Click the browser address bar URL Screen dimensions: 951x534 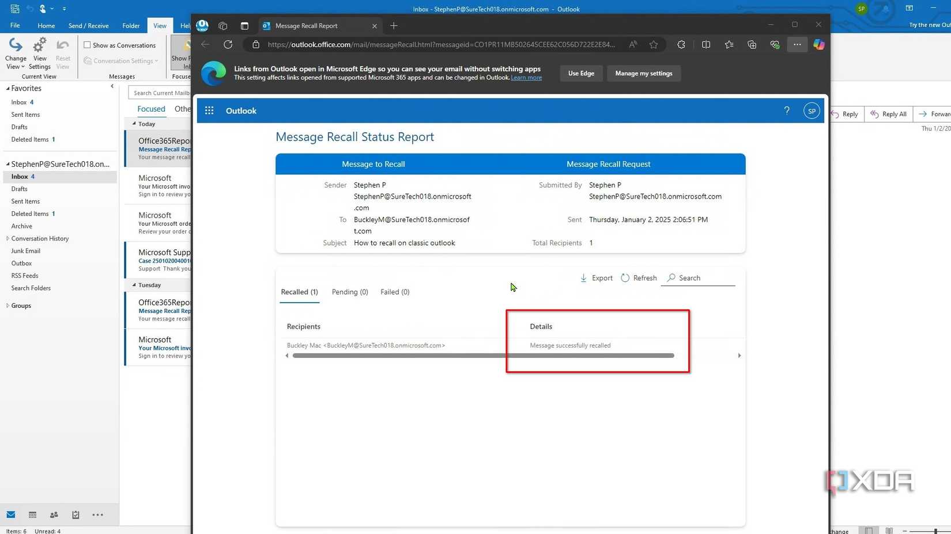441,44
